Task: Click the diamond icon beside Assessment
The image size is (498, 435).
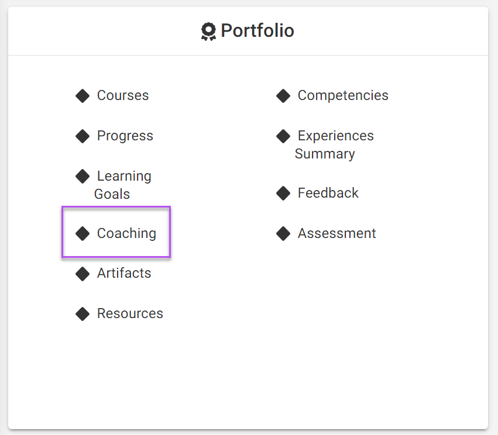Action: click(x=283, y=234)
